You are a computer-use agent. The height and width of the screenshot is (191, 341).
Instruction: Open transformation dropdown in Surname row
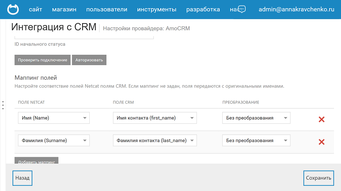tap(256, 140)
